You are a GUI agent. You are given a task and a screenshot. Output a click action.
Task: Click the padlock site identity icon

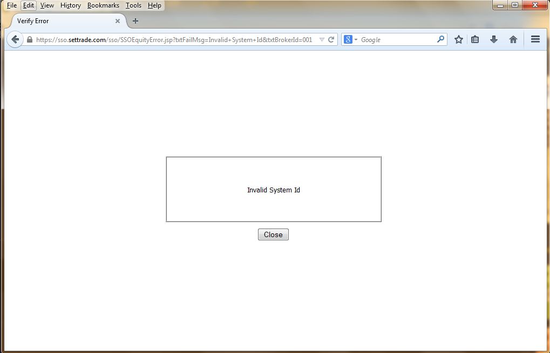click(30, 39)
